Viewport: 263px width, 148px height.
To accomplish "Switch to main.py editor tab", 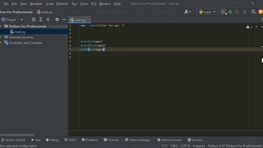I will click(80, 20).
